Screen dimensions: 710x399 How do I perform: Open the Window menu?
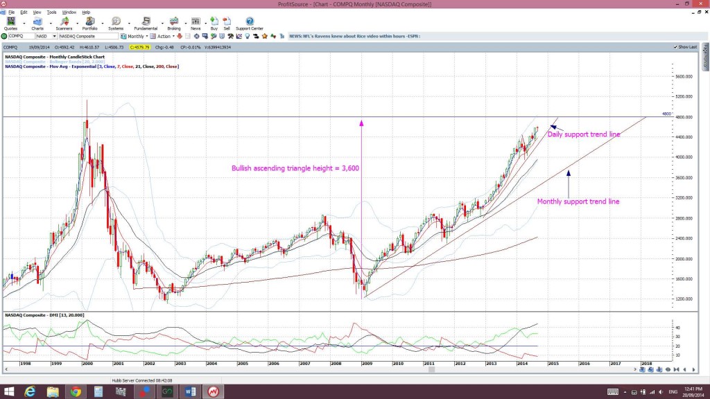(x=69, y=12)
